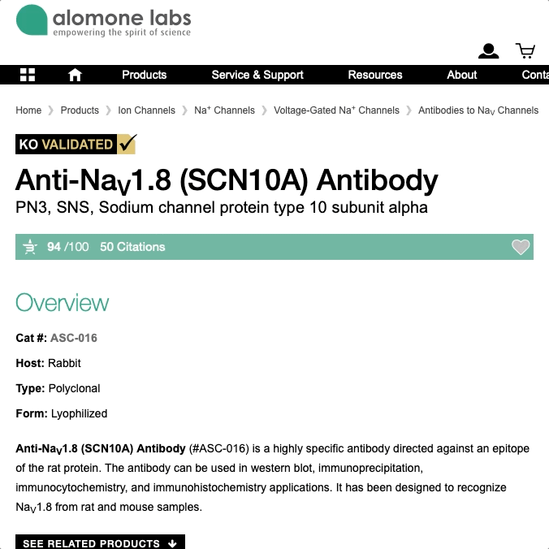549x549 pixels.
Task: Click the 94/100 score
Action: click(68, 247)
